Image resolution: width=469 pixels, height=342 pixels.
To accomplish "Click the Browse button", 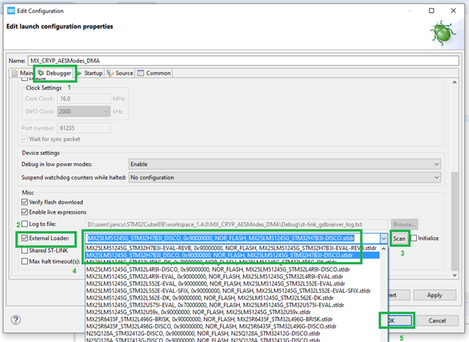I will point(405,224).
